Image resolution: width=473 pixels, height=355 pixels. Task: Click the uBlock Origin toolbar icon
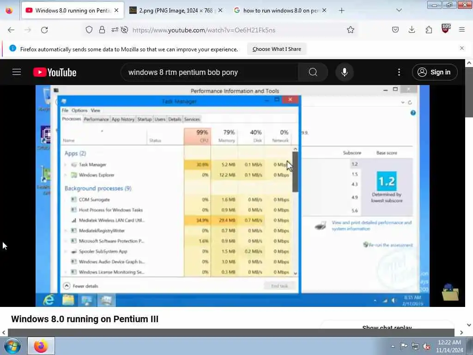point(446,29)
